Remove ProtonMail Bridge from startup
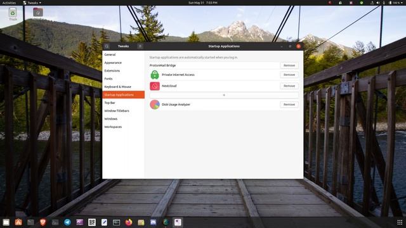 tap(289, 65)
